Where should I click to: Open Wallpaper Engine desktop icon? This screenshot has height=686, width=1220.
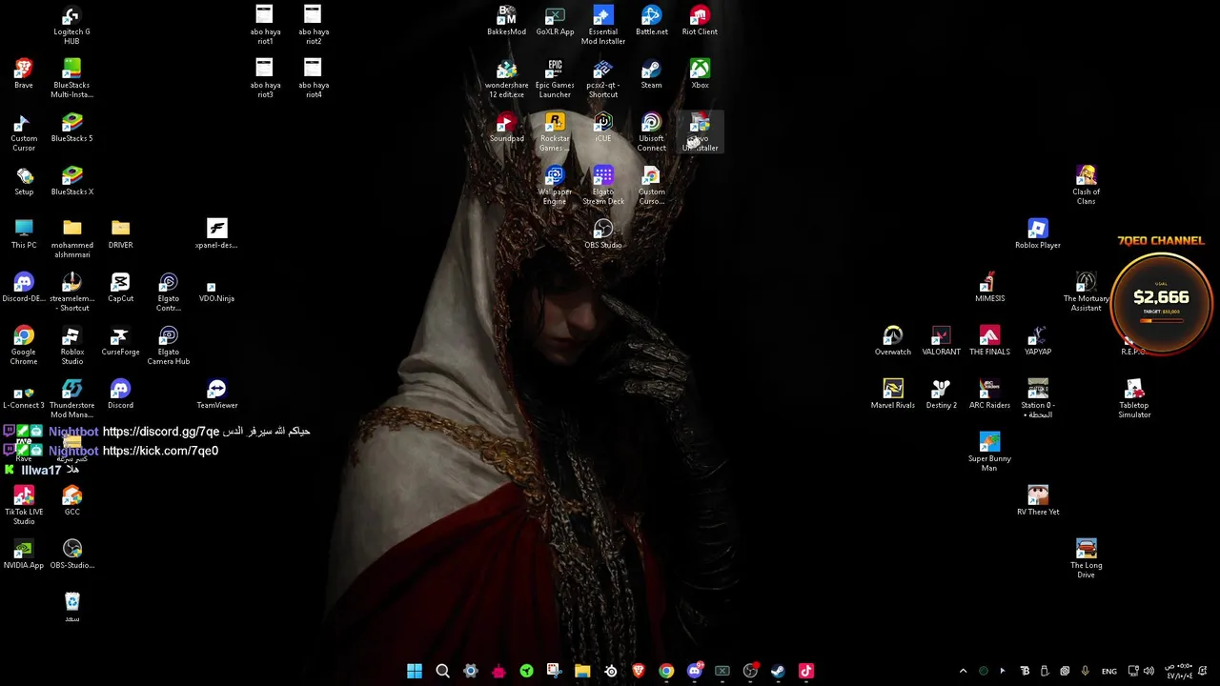click(x=555, y=185)
